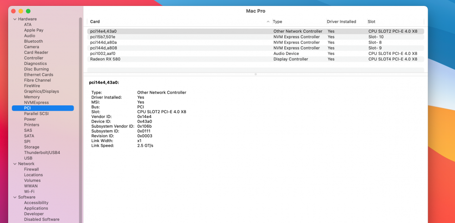Sort by Driver Installed column header
455x223 pixels.
(341, 22)
